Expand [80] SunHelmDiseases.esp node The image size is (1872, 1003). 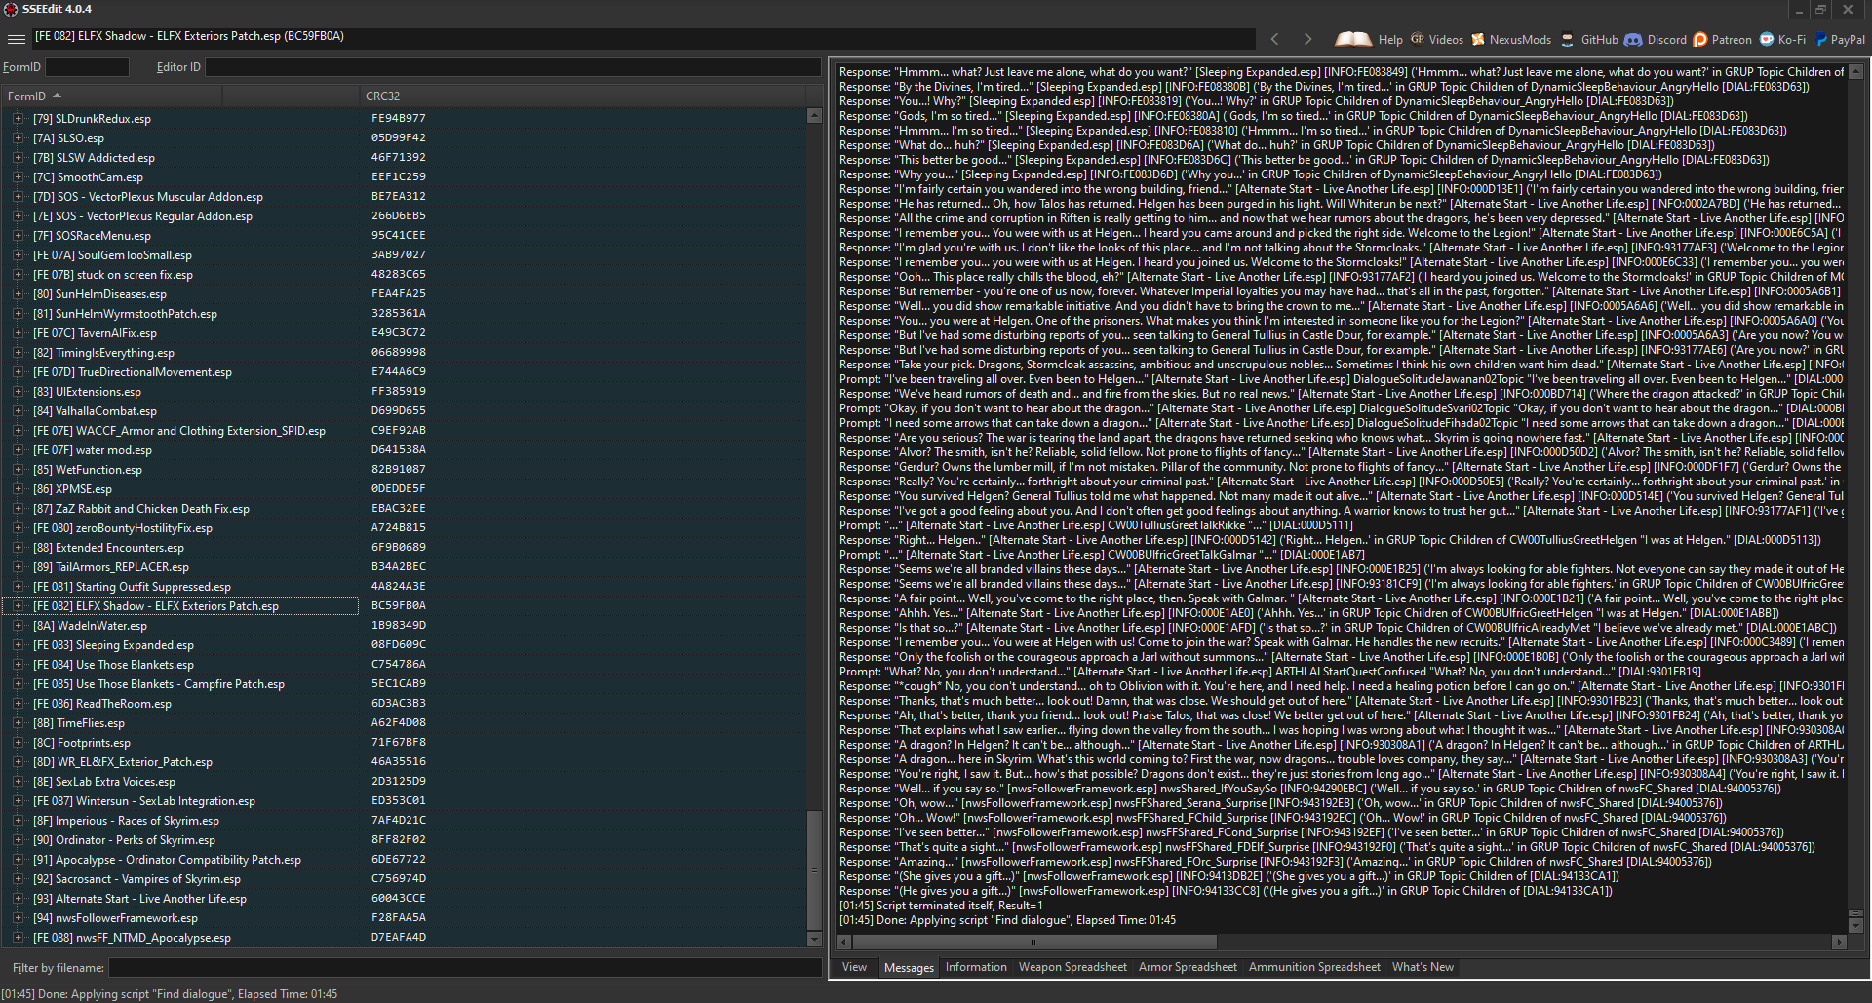pos(18,294)
